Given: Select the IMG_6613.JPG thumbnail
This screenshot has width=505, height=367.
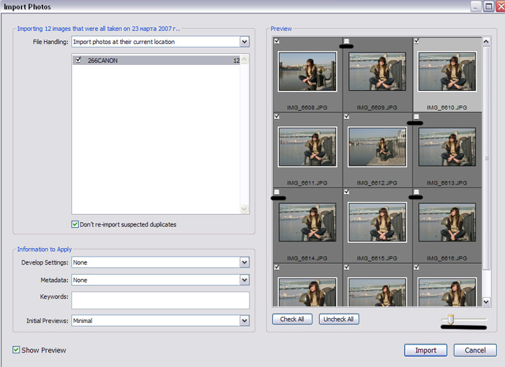Looking at the screenshot, I should tap(447, 147).
